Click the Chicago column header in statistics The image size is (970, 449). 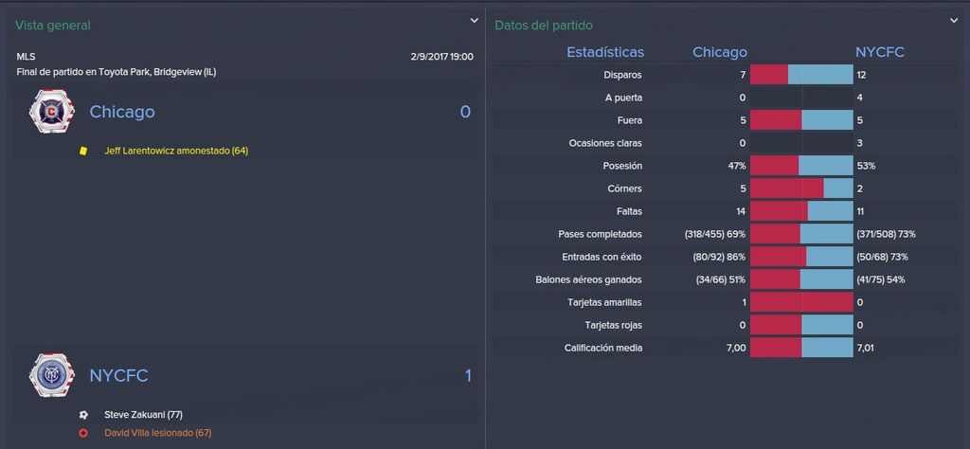(x=720, y=52)
